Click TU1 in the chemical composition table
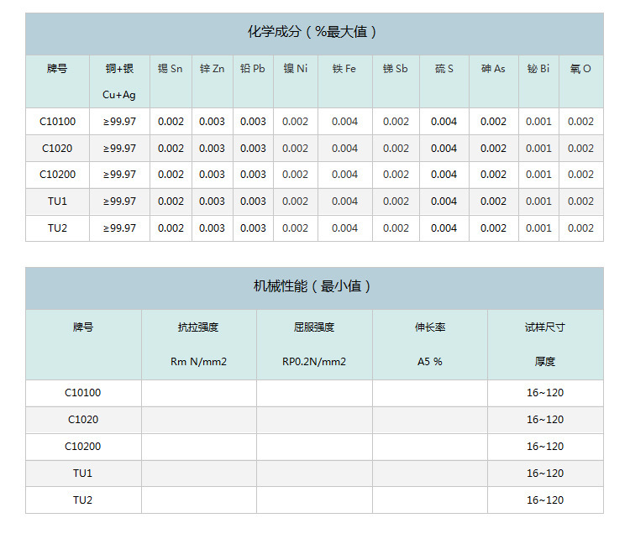Screen dimensions: 630x539 [x=57, y=201]
